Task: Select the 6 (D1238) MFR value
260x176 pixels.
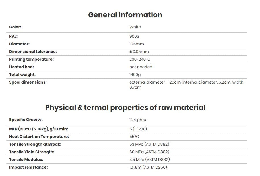Action: (138, 129)
